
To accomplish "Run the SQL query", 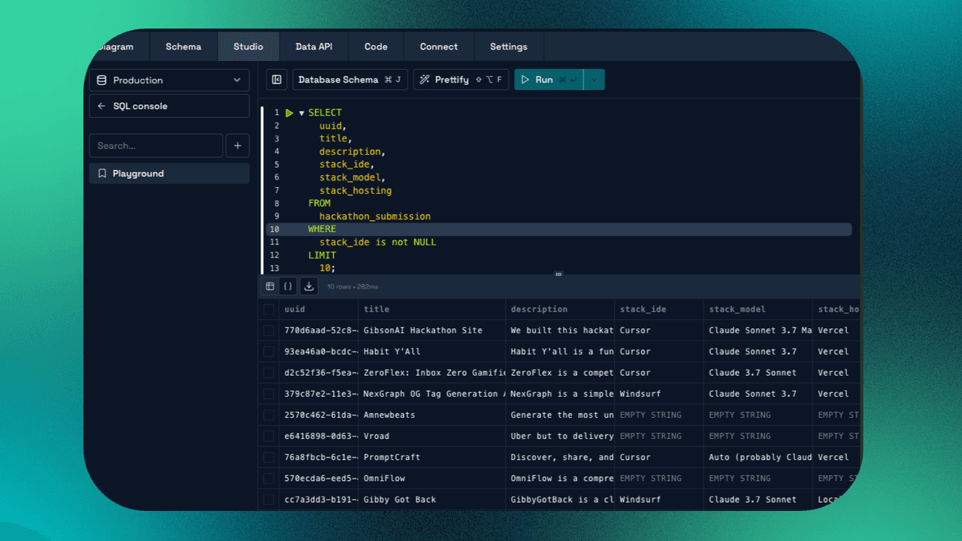I will (549, 80).
